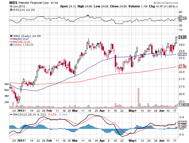
Task: Click the candlestick icon beside WBS (Daily)
Action: coord(11,36)
